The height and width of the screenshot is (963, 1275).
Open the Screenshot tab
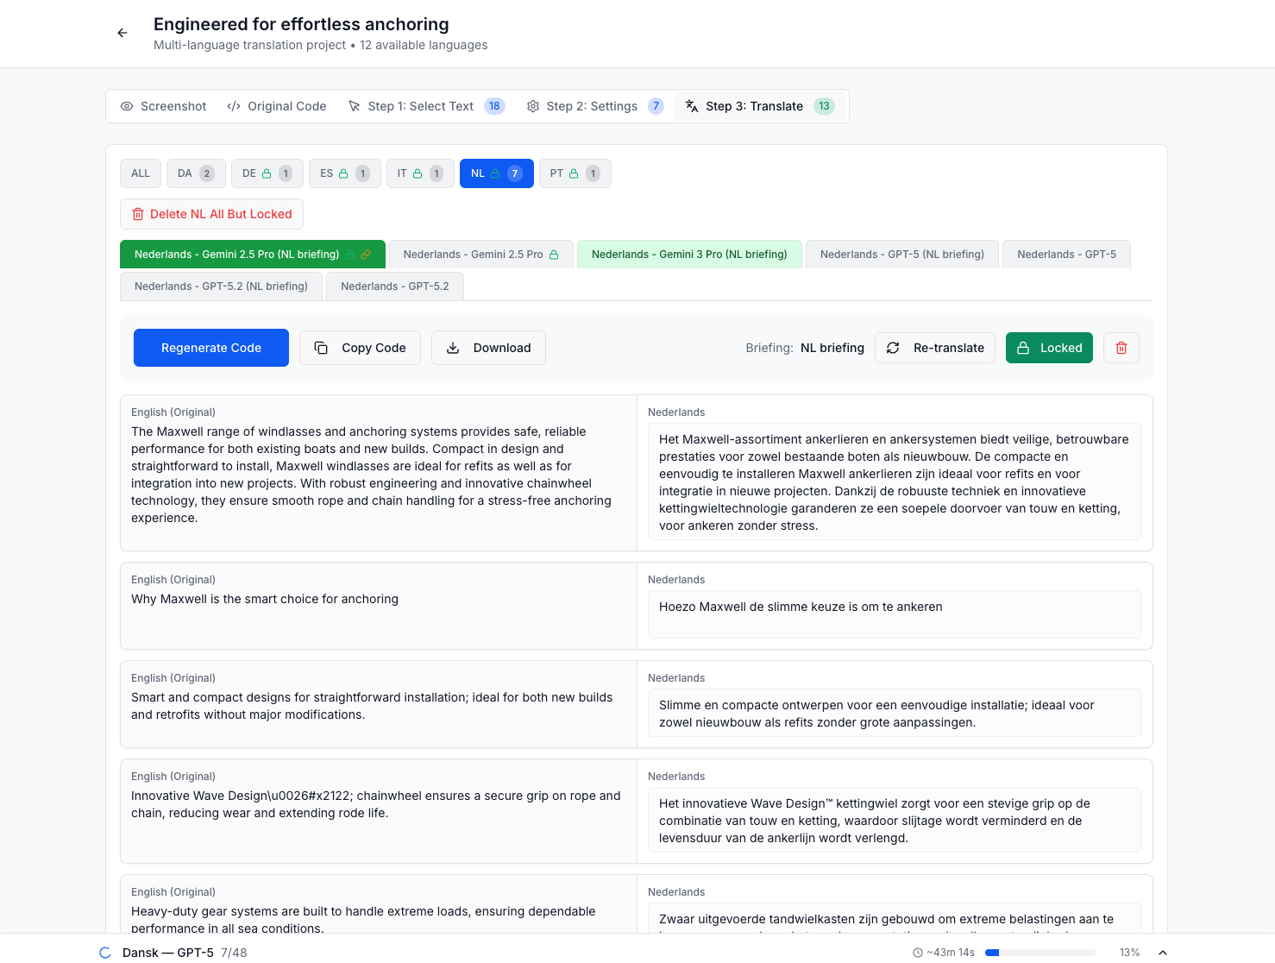point(164,106)
